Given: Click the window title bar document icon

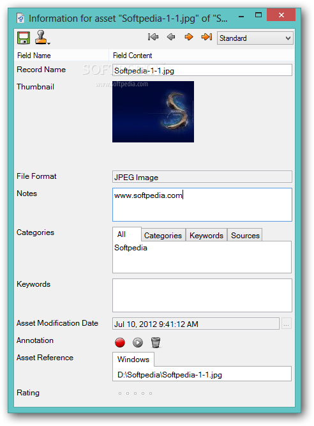Looking at the screenshot, I should [x=20, y=19].
